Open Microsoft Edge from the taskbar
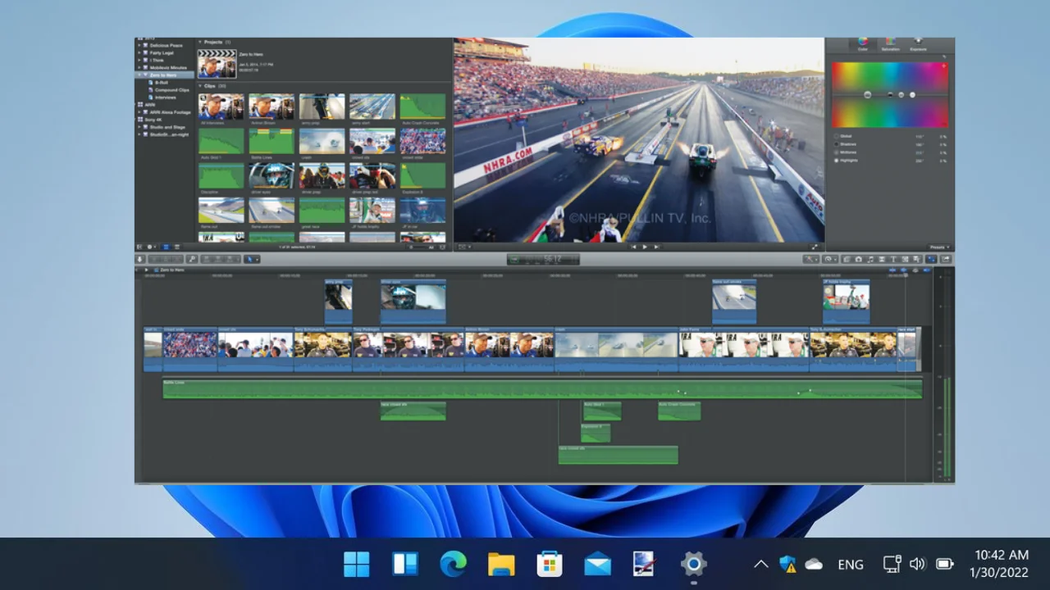Image resolution: width=1050 pixels, height=590 pixels. click(x=453, y=564)
